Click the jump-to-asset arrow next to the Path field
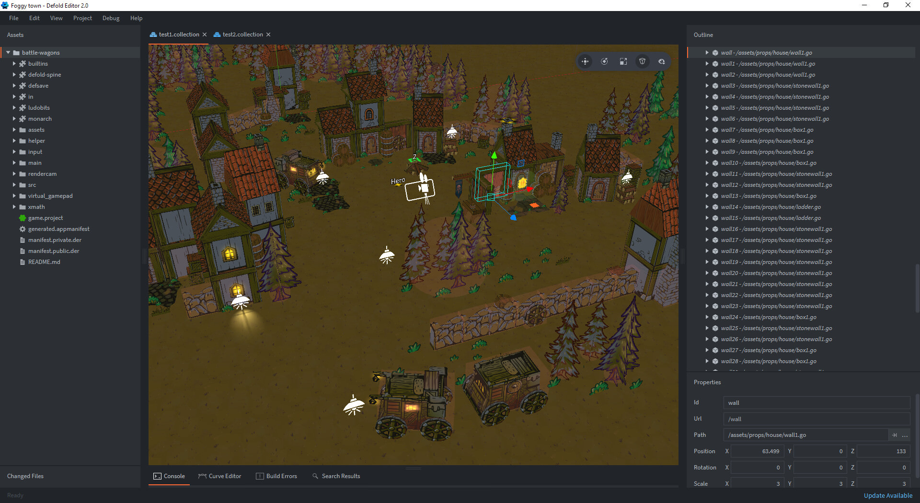 pyautogui.click(x=894, y=435)
